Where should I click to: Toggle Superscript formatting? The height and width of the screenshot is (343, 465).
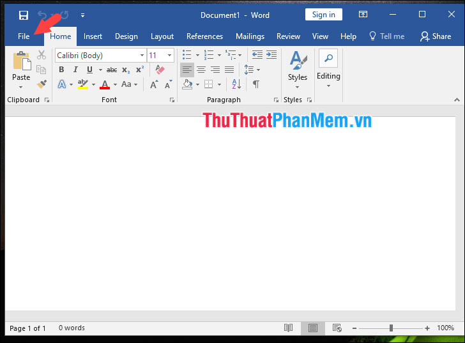click(140, 70)
